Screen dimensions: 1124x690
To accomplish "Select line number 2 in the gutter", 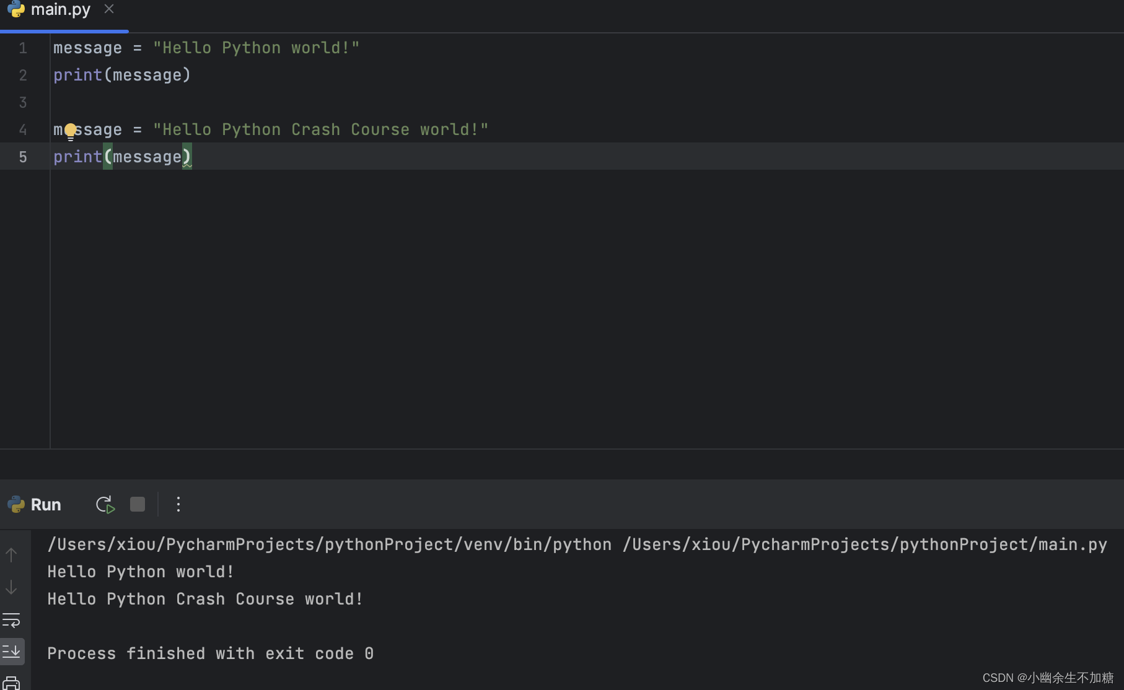I will coord(23,76).
